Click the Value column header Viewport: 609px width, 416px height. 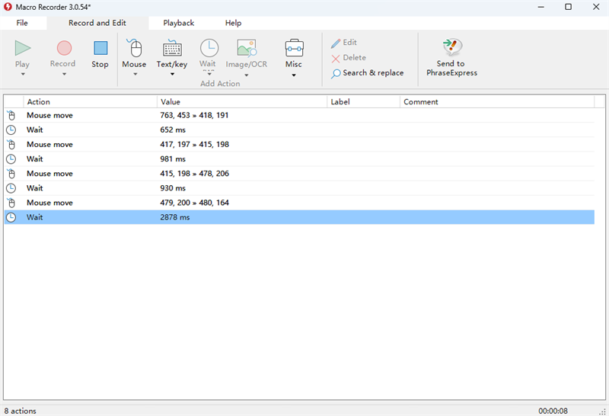171,101
